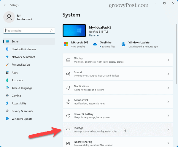Viewport: 178px width, 147px height.
Task: Click the Network wifi icon in sidebar
Action: (7, 57)
